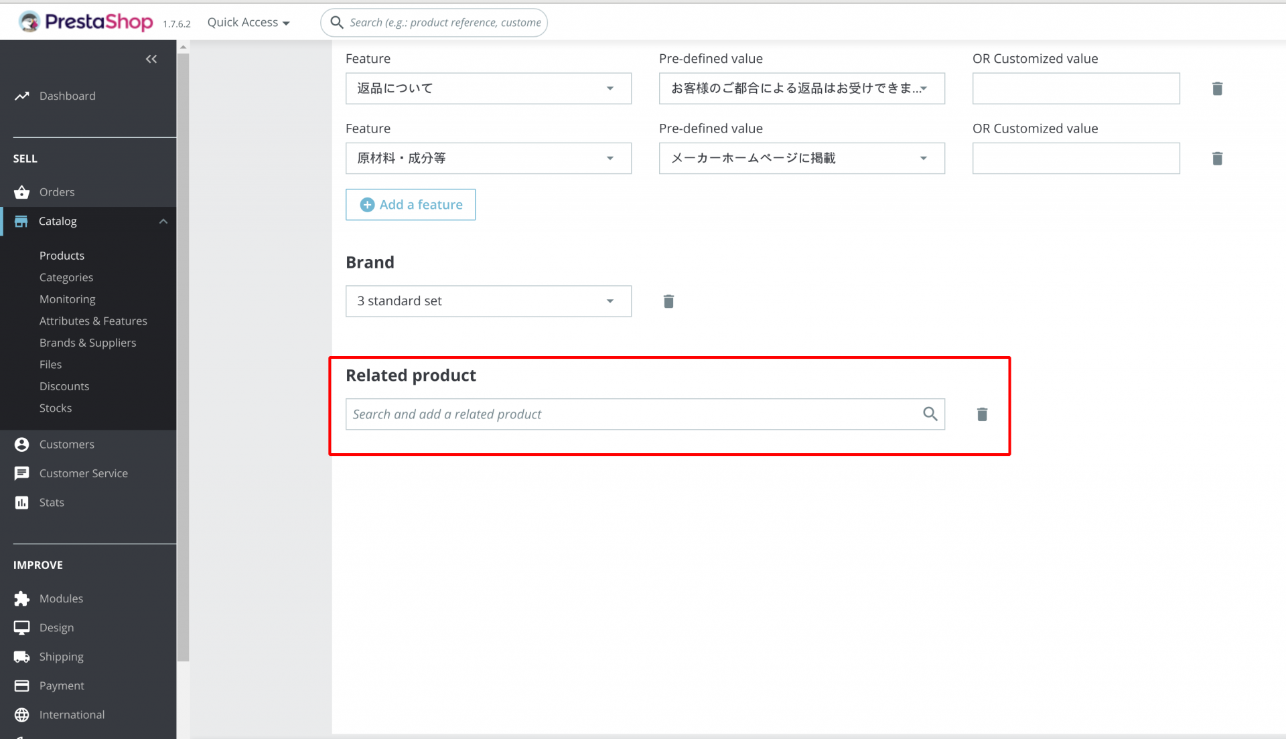Click the related product search magnifier
The image size is (1286, 739).
[930, 414]
